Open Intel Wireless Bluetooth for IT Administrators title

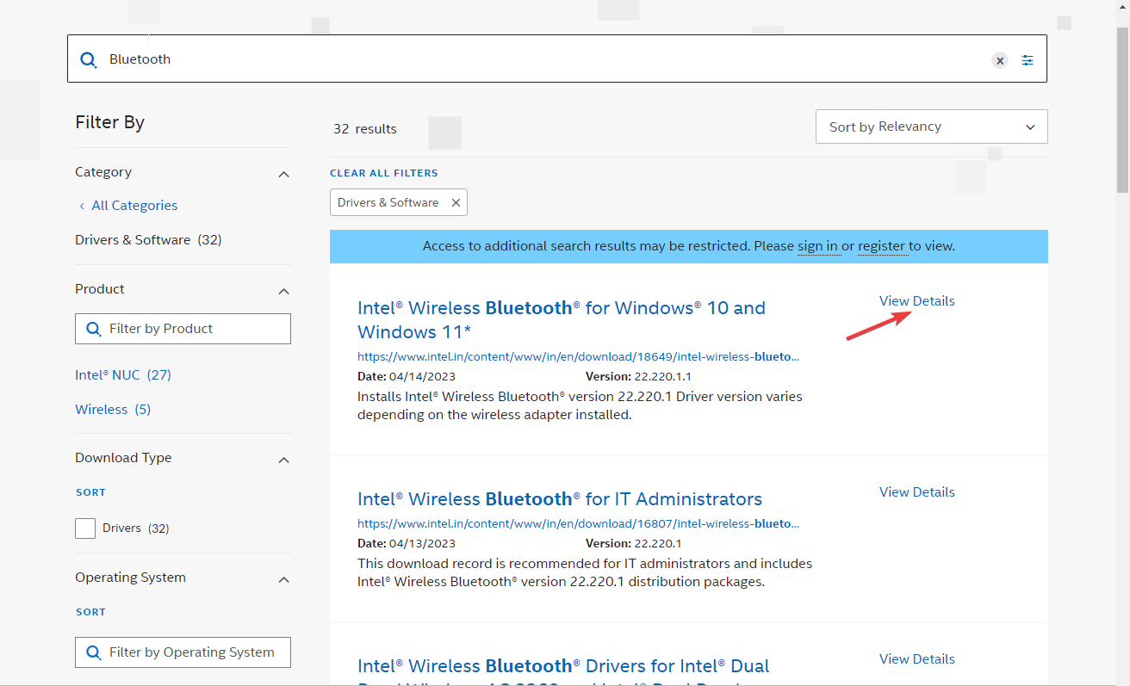pos(560,499)
